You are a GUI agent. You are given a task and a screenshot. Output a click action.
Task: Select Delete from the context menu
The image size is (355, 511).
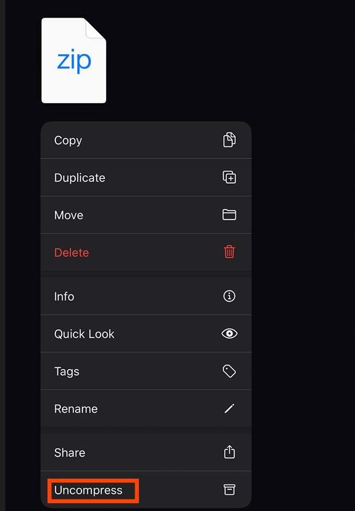[x=72, y=253]
